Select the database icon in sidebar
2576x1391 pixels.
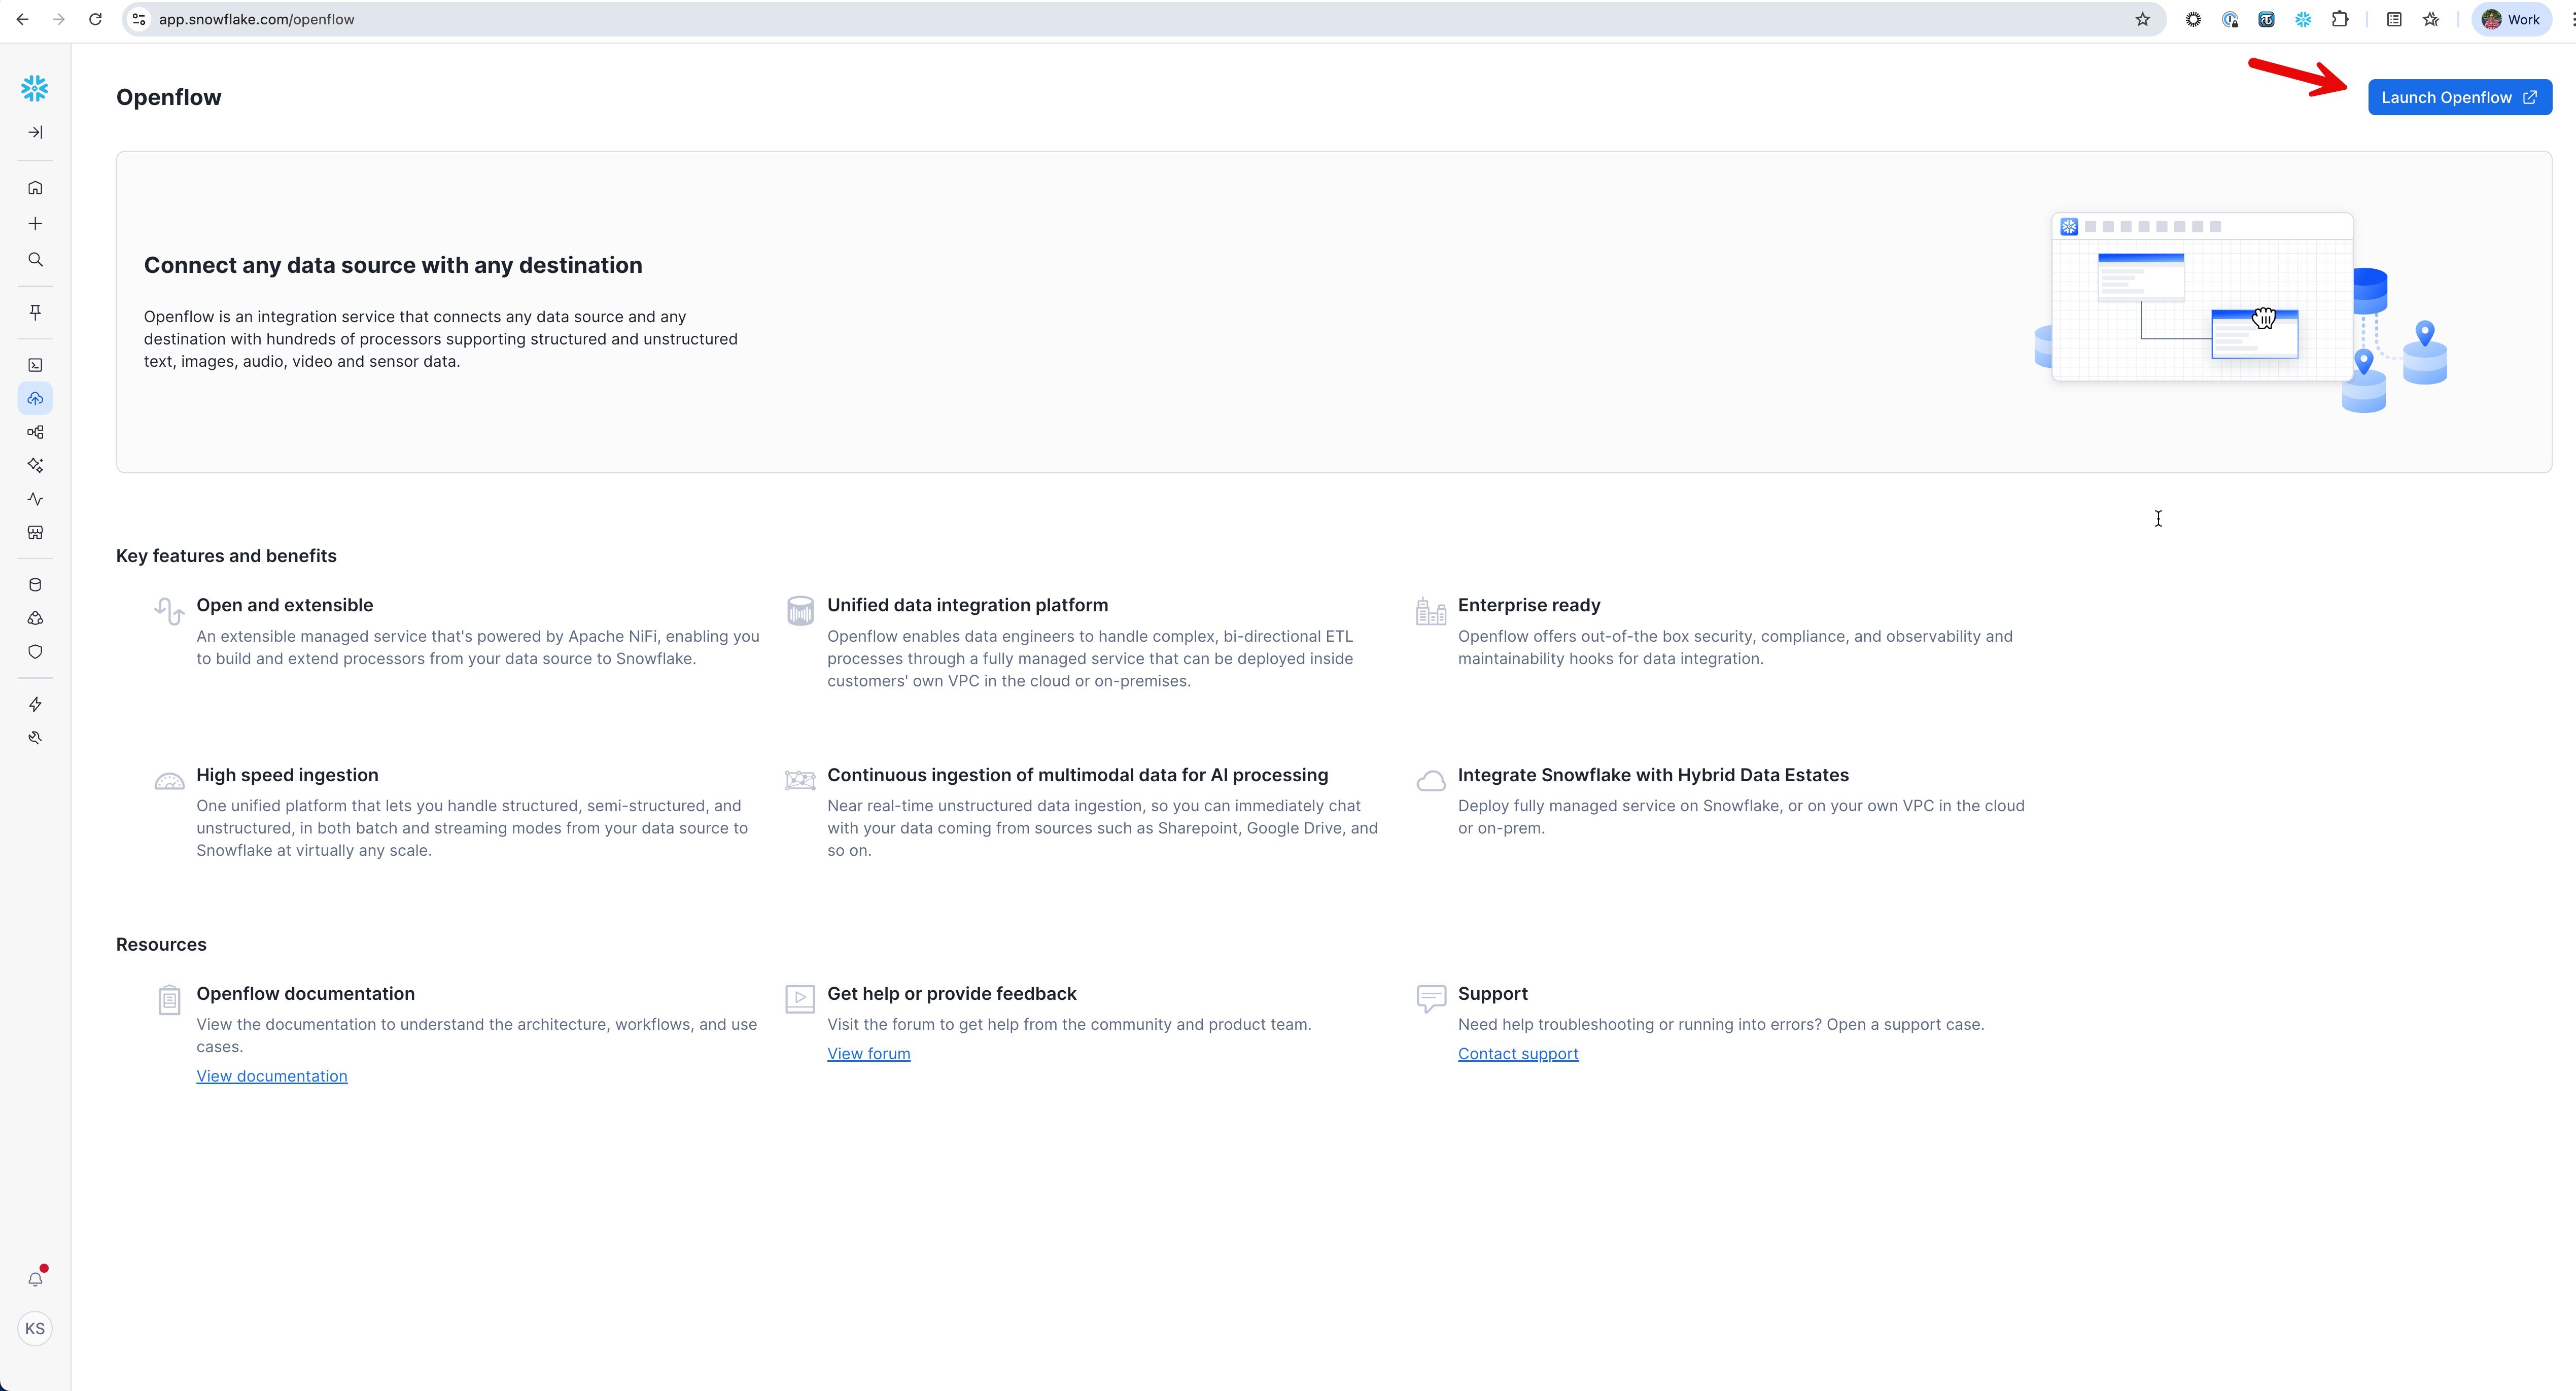(35, 584)
